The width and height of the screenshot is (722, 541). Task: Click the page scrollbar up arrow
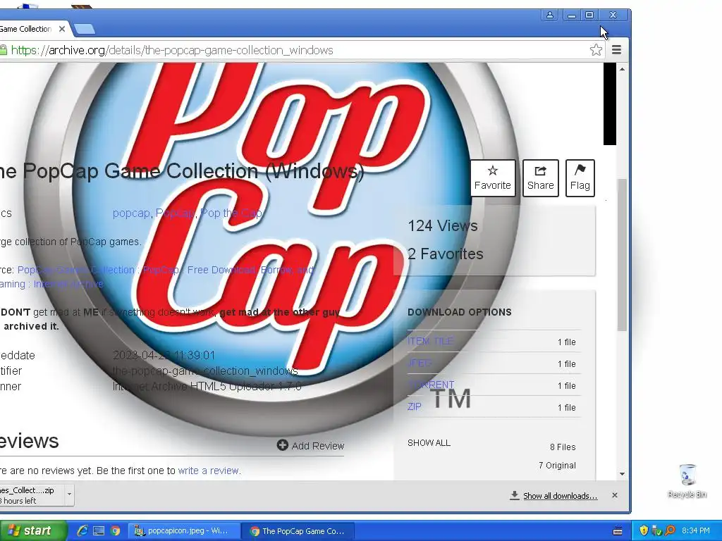tap(622, 70)
